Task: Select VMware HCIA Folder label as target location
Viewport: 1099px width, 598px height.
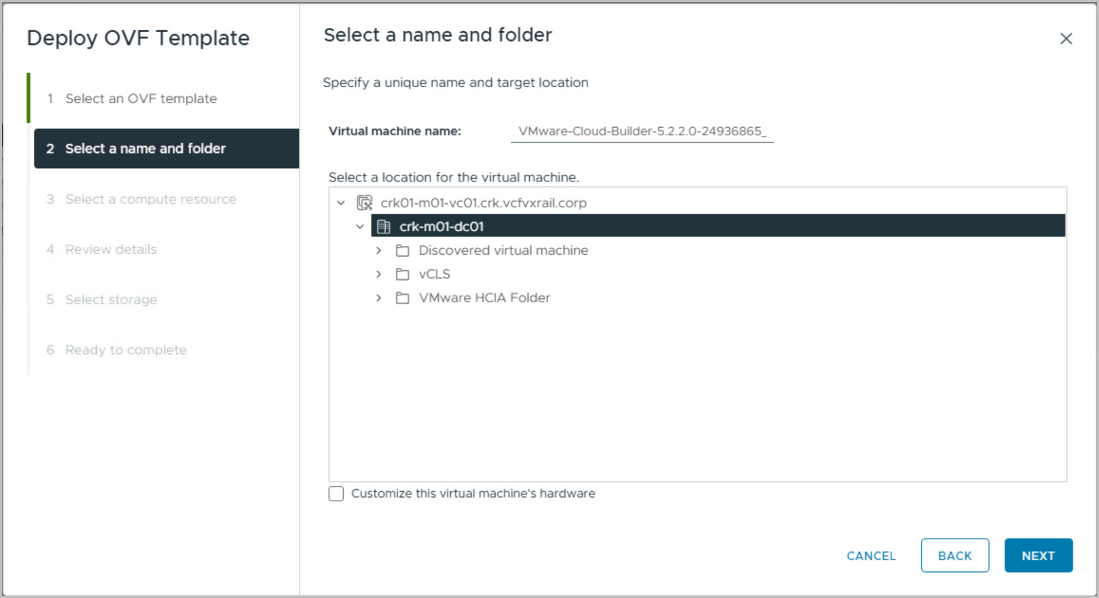Action: point(484,298)
